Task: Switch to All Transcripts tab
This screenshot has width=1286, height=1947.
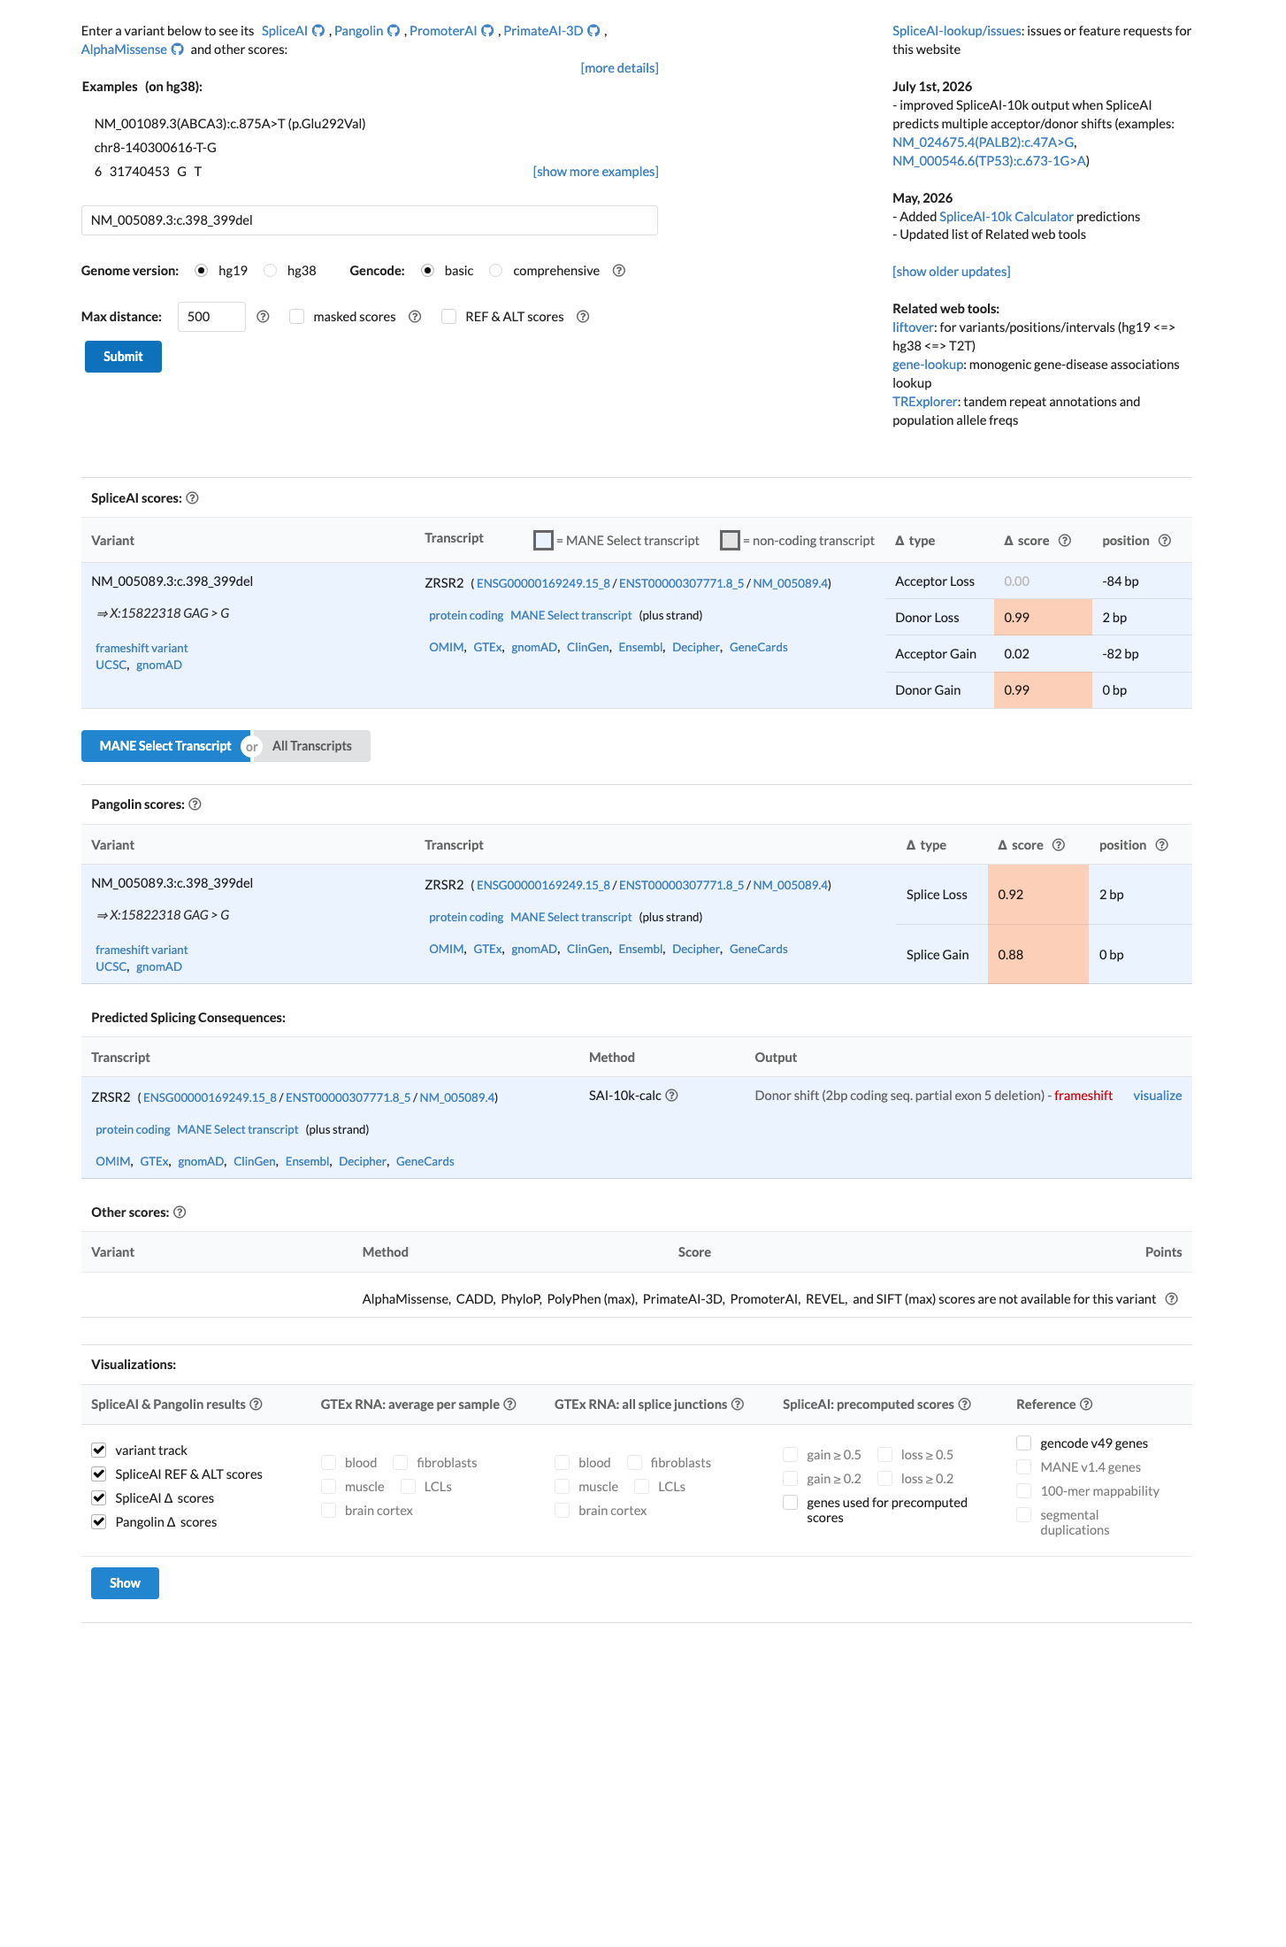Action: pyautogui.click(x=312, y=746)
